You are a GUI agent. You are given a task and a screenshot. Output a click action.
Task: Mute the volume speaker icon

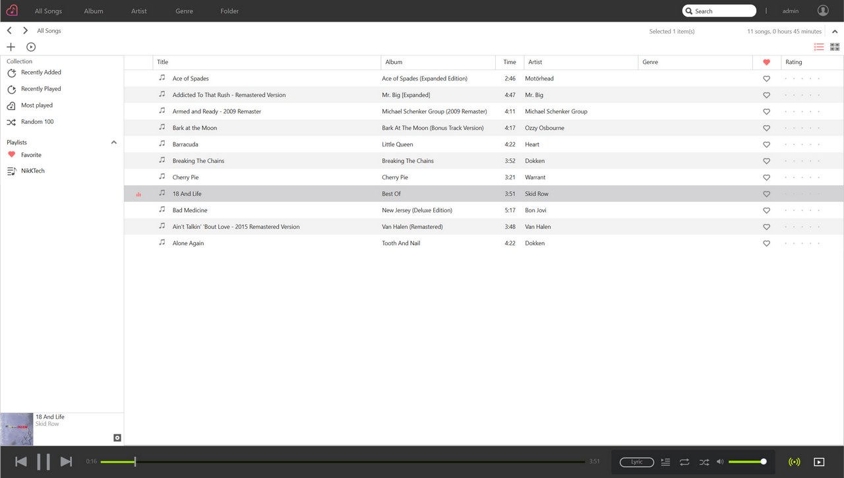click(720, 462)
